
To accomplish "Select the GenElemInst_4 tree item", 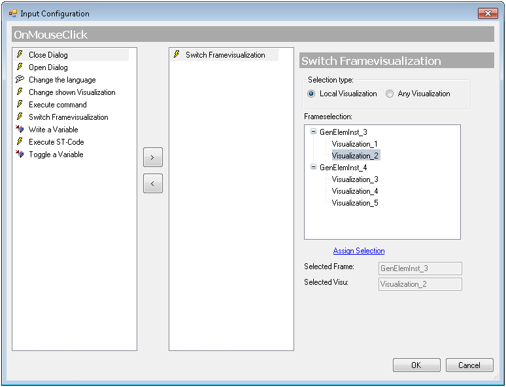I will (343, 168).
